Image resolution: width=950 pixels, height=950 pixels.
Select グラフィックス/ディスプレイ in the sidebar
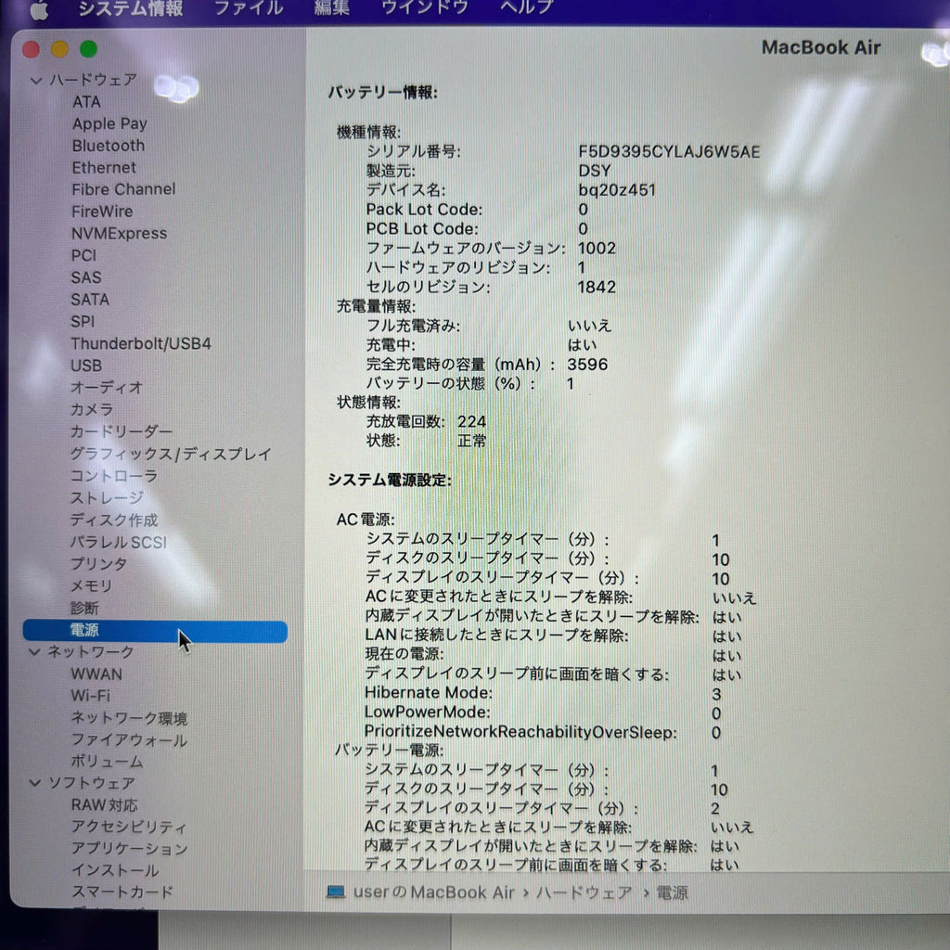click(x=171, y=454)
